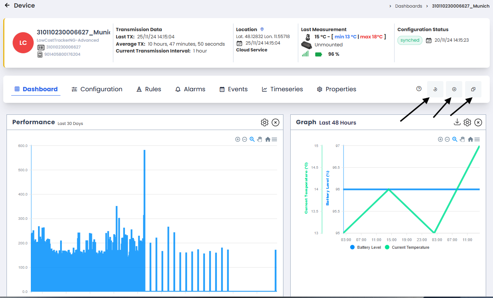
Task: Click the synched configuration status badge
Action: pos(410,40)
